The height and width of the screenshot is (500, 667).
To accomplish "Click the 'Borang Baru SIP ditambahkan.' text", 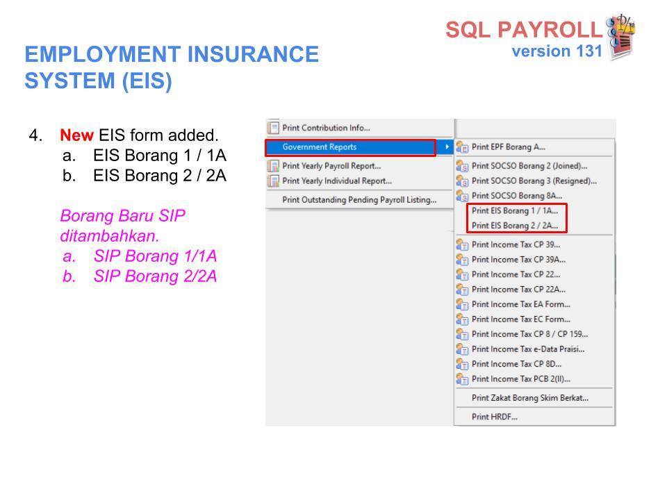I will point(122,226).
